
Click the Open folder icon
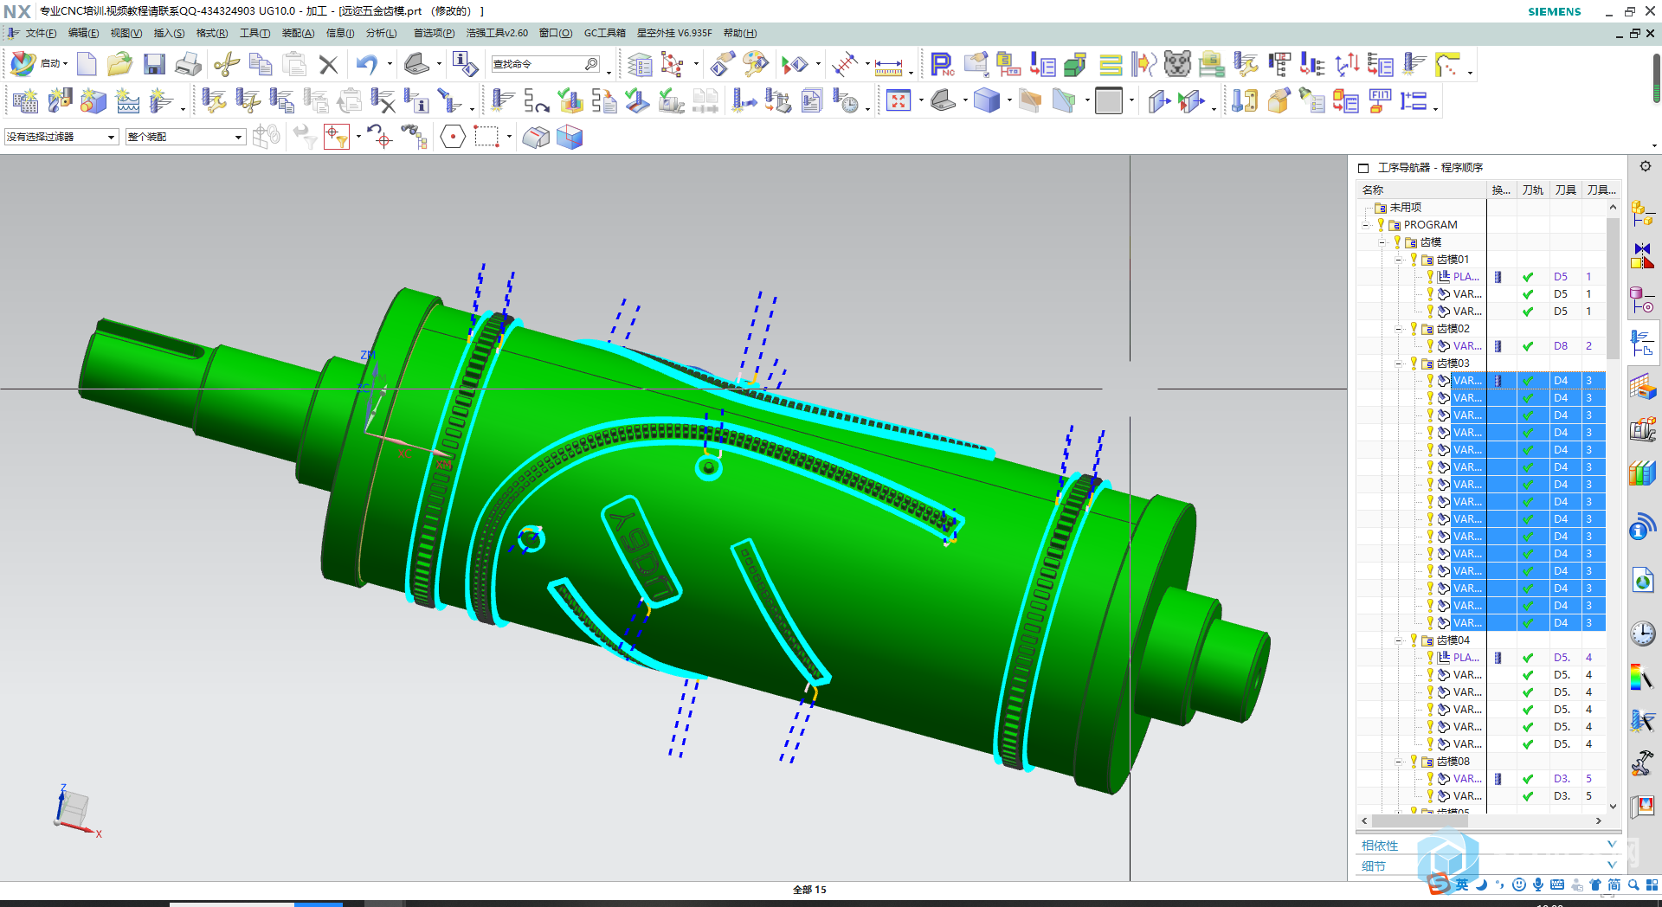click(119, 64)
